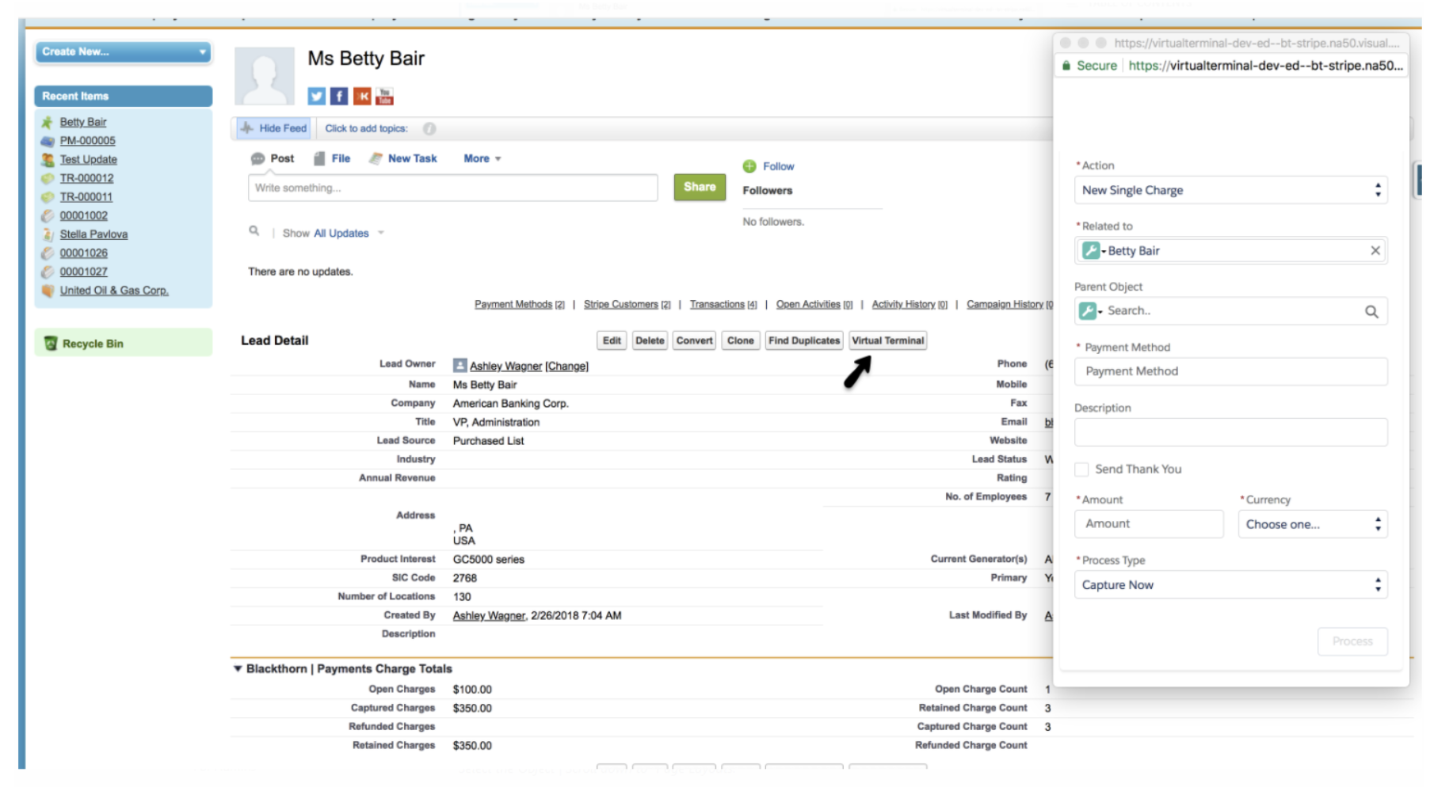Click the Convert button

coord(695,340)
